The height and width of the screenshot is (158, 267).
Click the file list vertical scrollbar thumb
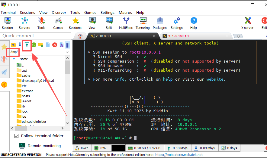pyautogui.click(x=67, y=67)
